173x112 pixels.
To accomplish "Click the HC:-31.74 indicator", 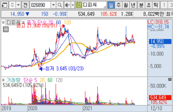I will [158, 27].
